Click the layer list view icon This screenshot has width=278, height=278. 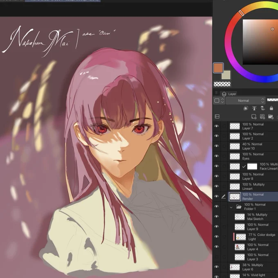click(217, 117)
